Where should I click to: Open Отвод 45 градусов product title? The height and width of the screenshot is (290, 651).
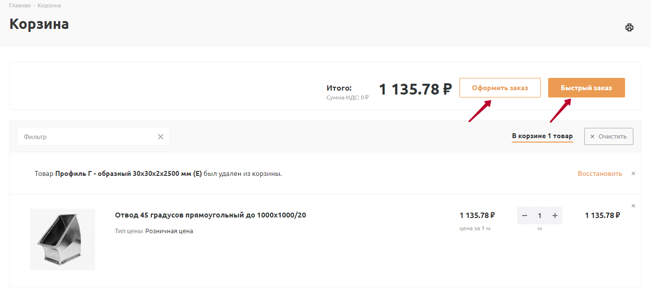[210, 215]
